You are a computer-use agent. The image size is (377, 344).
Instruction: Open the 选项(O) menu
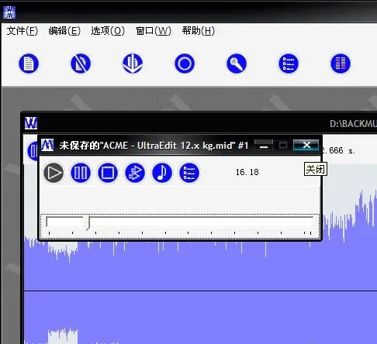pos(108,31)
